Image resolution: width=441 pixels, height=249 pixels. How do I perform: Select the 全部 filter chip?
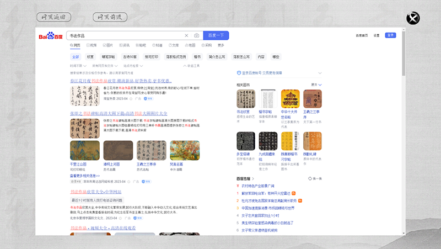coord(76,56)
